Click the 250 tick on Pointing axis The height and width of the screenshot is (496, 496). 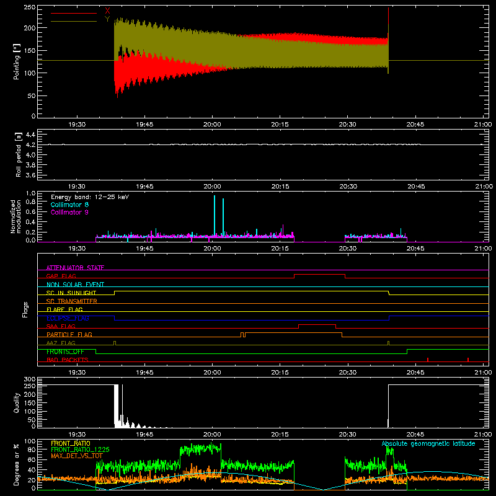29,7
